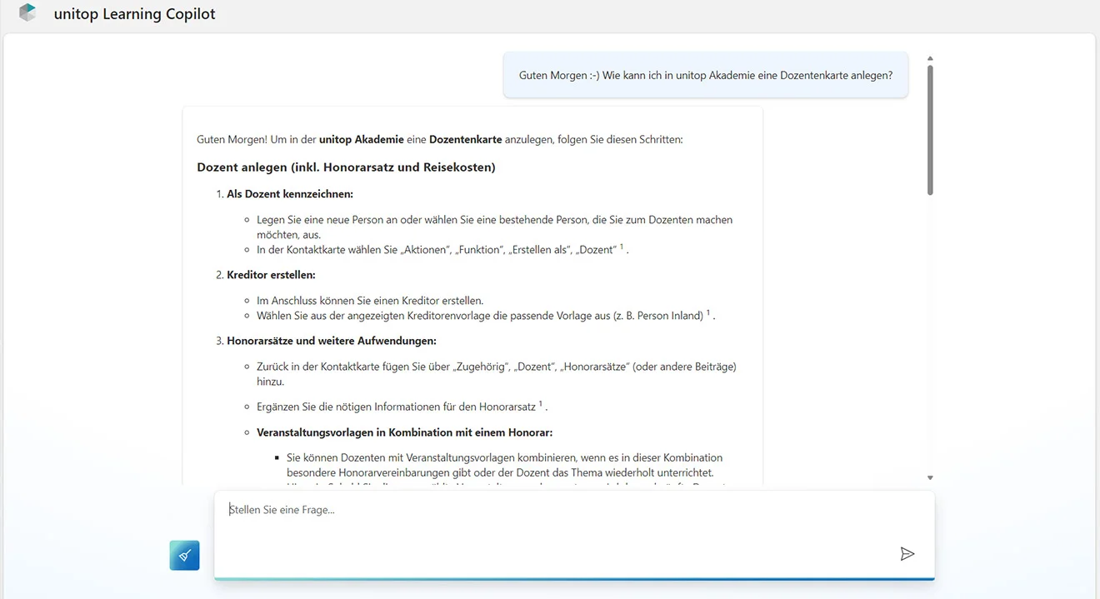This screenshot has width=1100, height=599.
Task: Click the "Dozent anlegen" heading
Action: (x=346, y=167)
